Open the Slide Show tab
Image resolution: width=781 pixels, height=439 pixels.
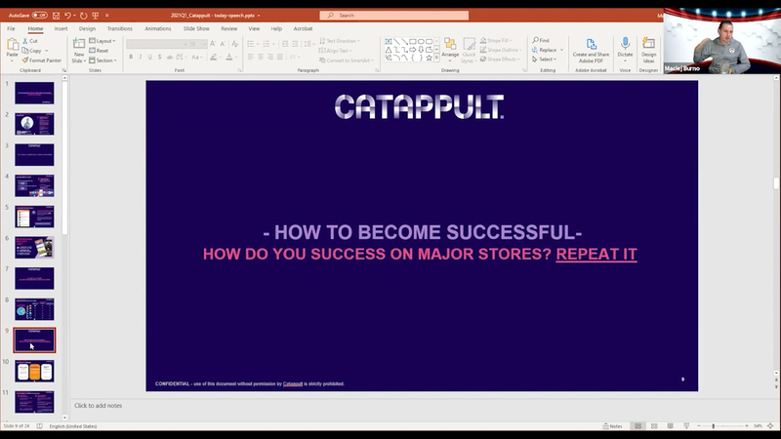(196, 29)
